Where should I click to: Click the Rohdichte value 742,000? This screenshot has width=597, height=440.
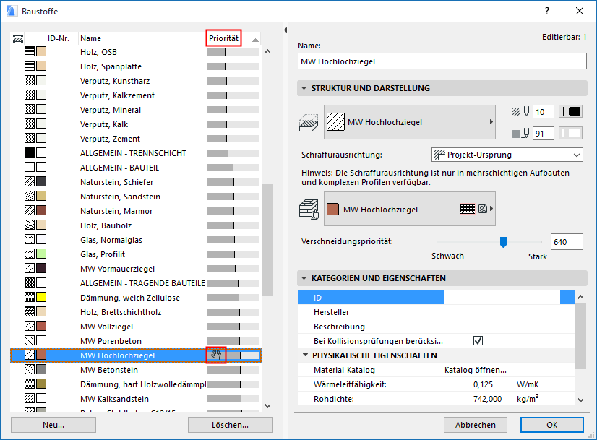(487, 399)
